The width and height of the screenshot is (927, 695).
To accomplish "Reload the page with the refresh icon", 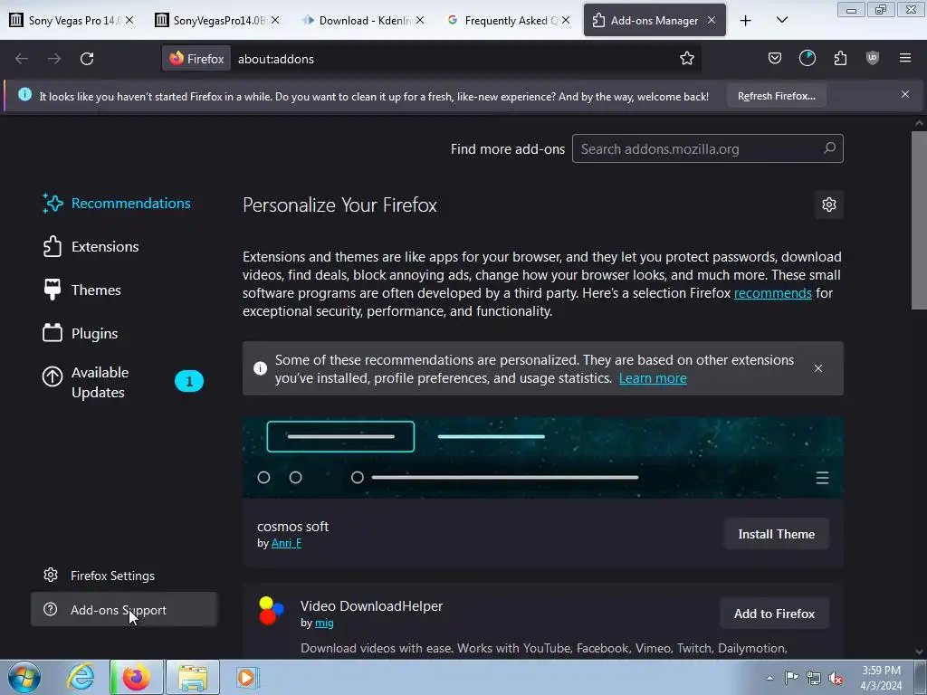I will click(x=87, y=59).
